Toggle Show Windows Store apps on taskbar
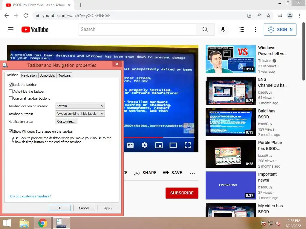 point(10,131)
